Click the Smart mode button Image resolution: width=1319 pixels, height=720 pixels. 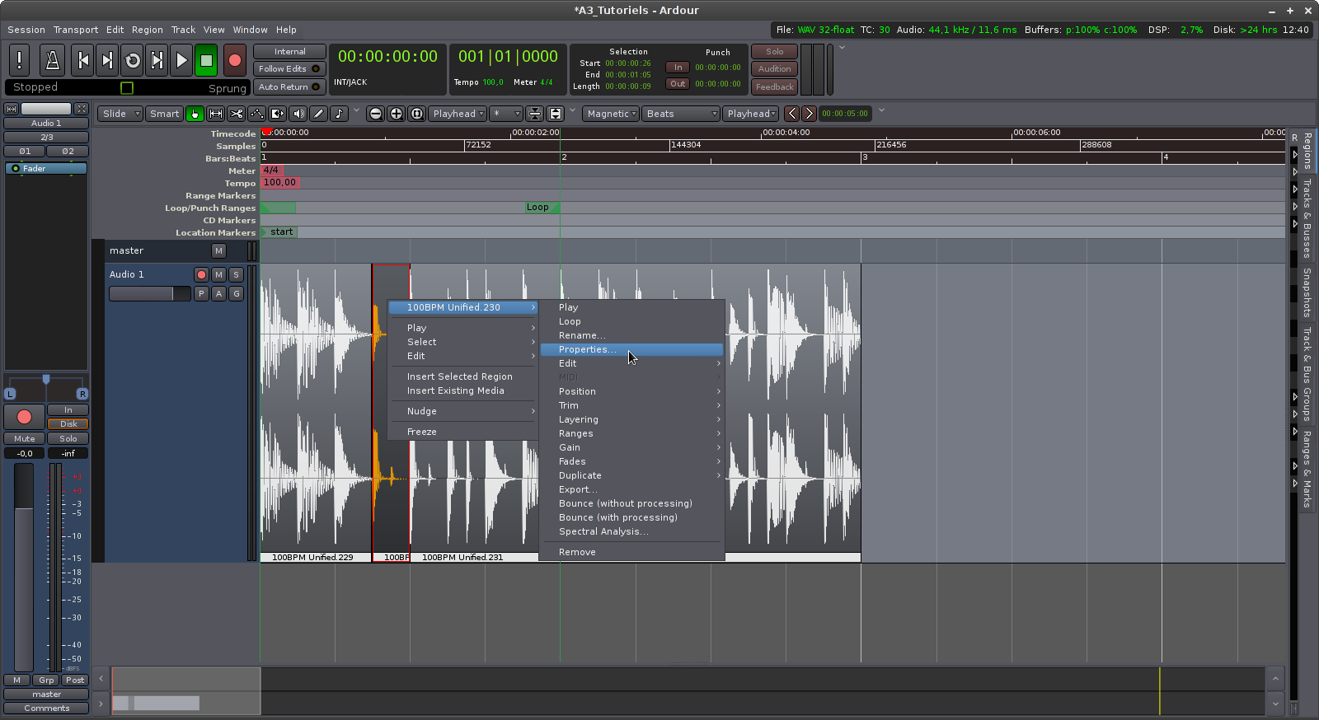(164, 114)
